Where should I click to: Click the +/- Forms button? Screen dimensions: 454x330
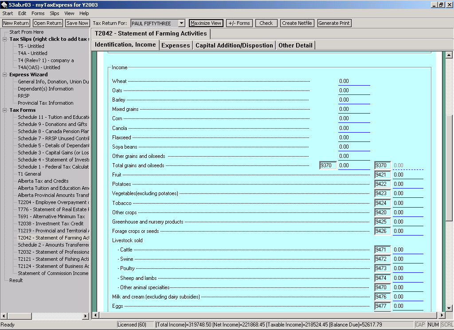click(x=239, y=23)
